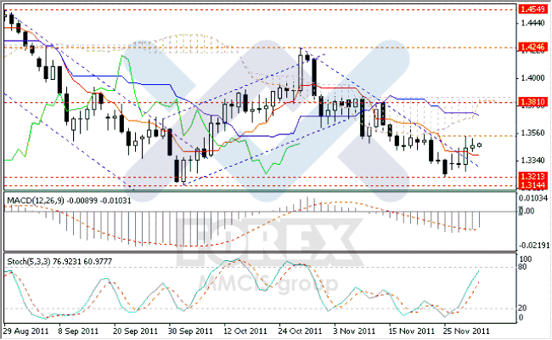Click the 3 Nov 2011 date label
The width and height of the screenshot is (552, 340).
(x=354, y=331)
